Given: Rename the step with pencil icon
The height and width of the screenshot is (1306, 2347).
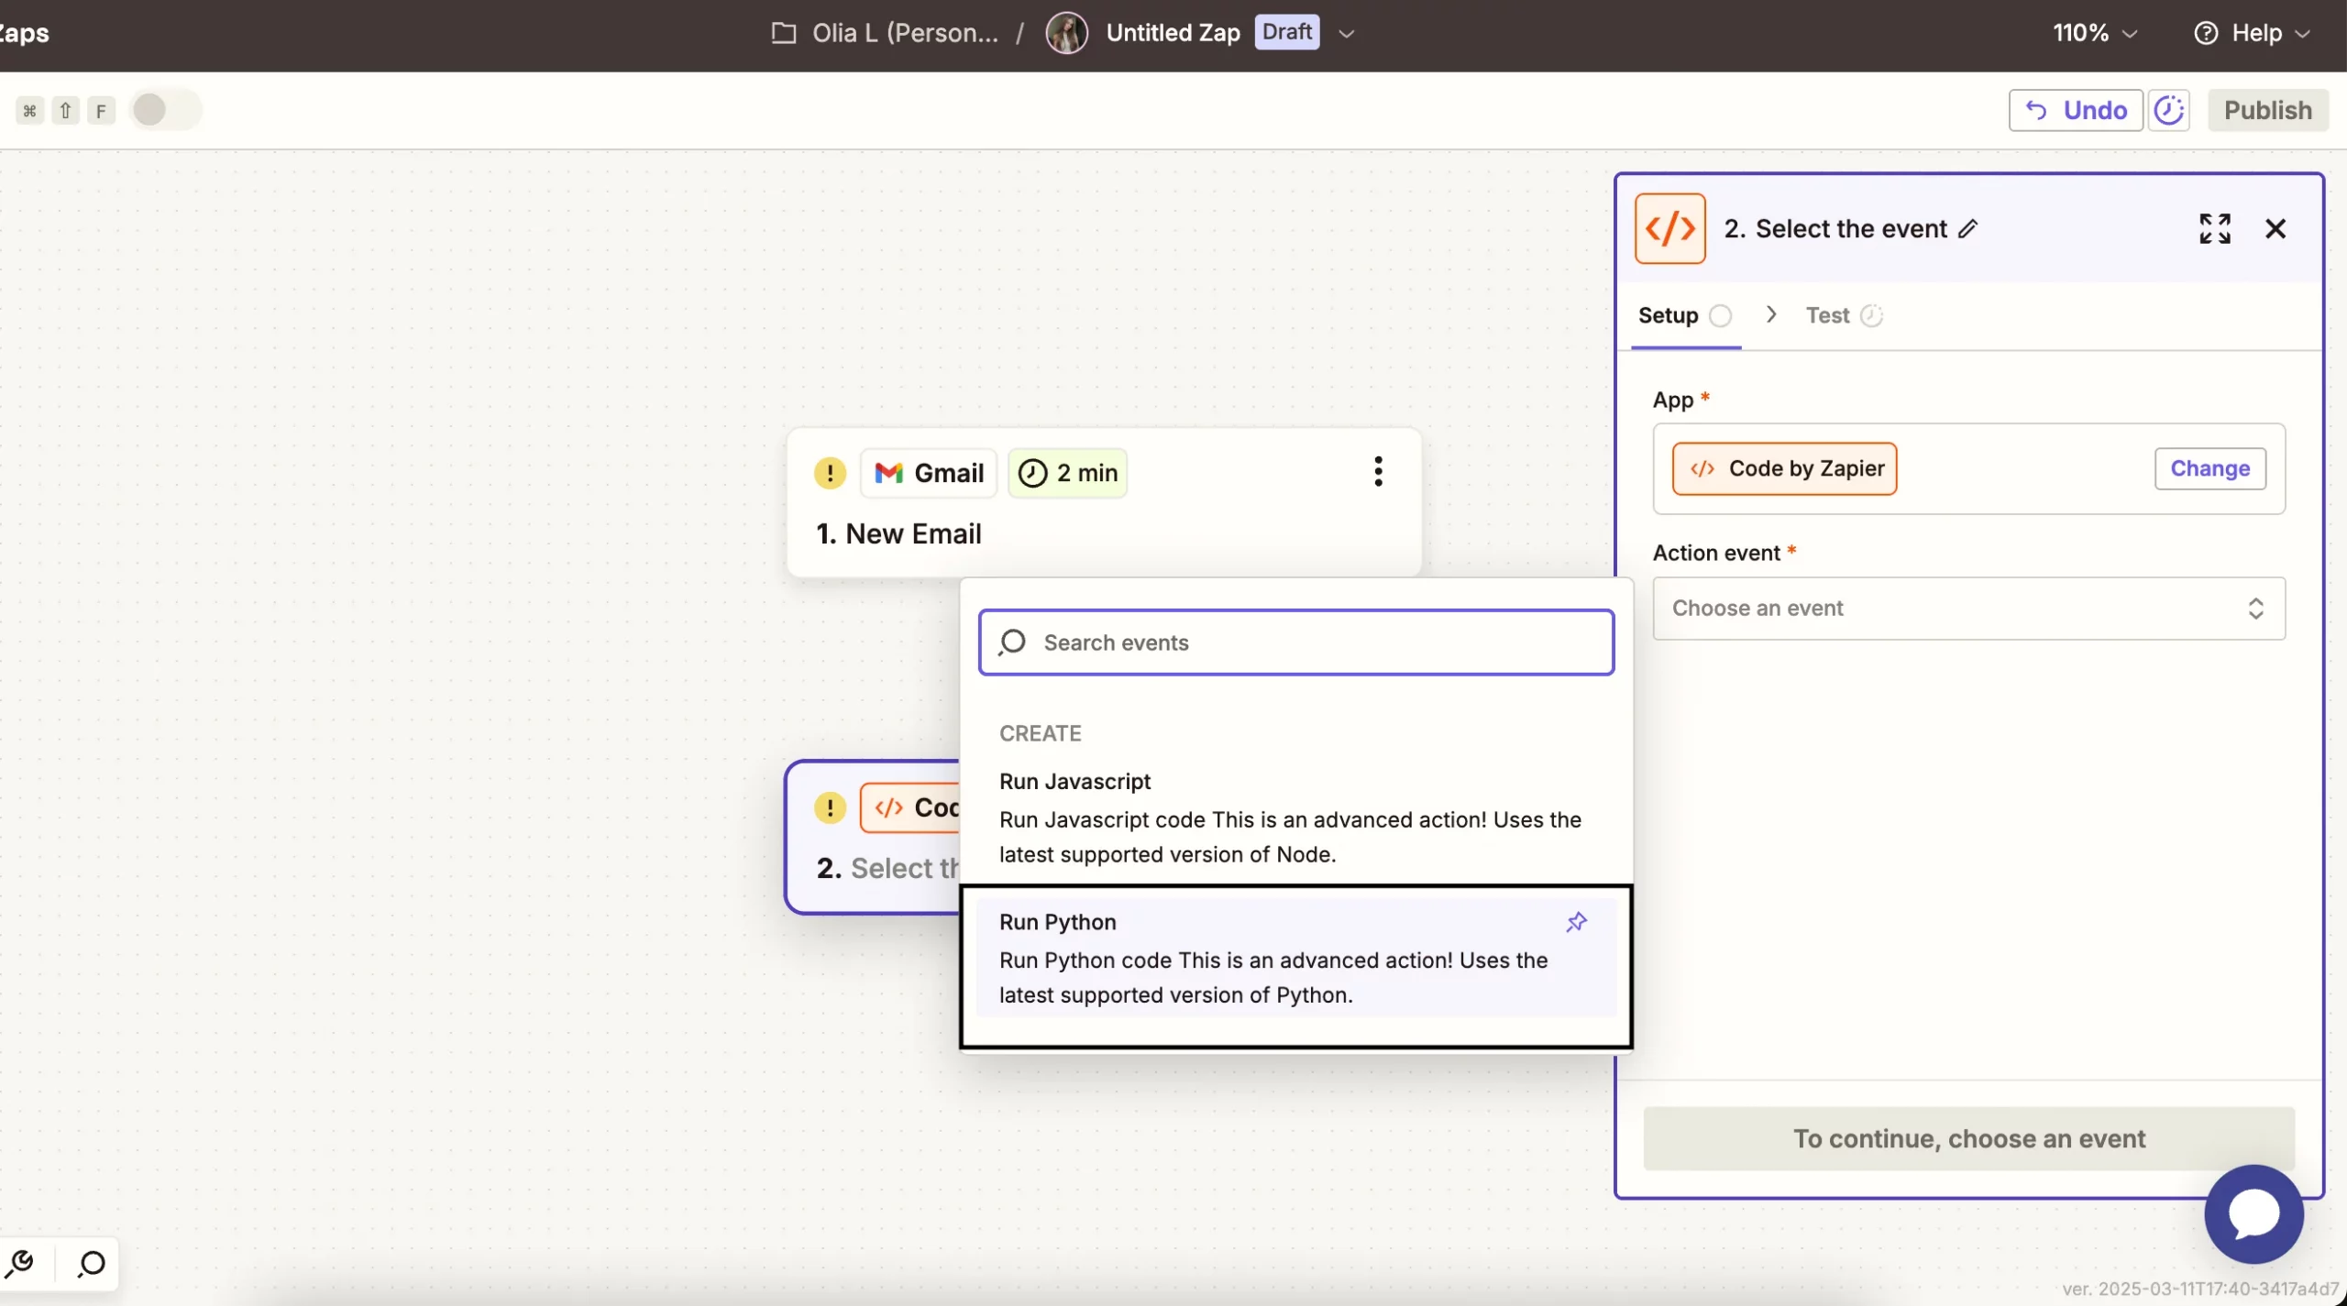Looking at the screenshot, I should 1967,229.
